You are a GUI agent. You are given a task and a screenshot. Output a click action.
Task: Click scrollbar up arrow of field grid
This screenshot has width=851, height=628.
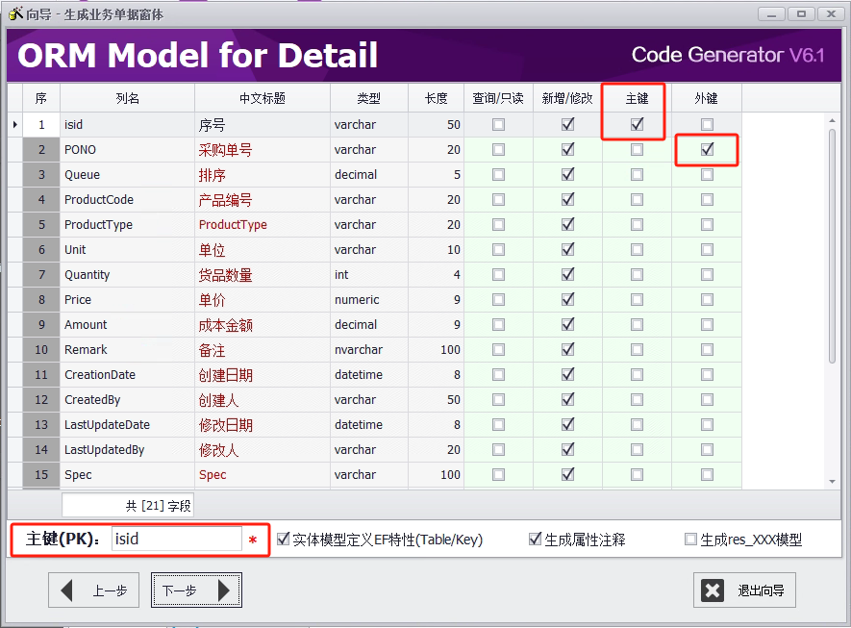[x=832, y=120]
